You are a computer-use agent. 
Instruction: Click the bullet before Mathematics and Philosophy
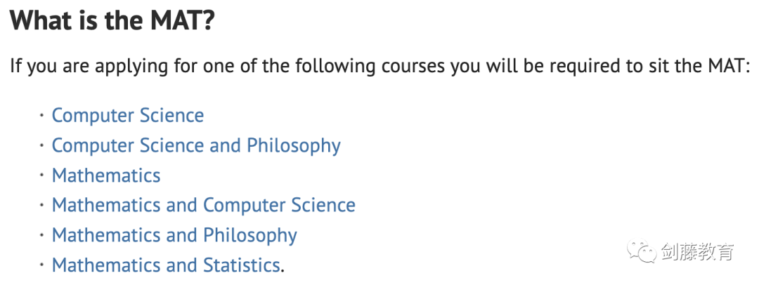point(42,236)
